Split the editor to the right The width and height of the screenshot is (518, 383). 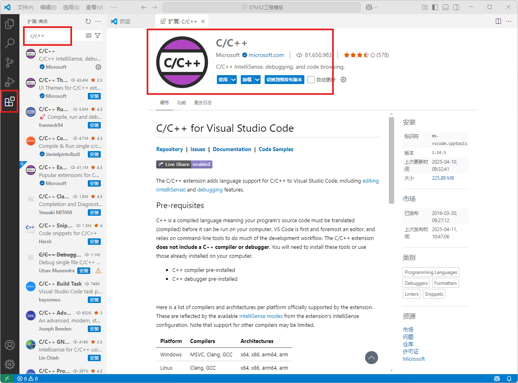coord(498,21)
